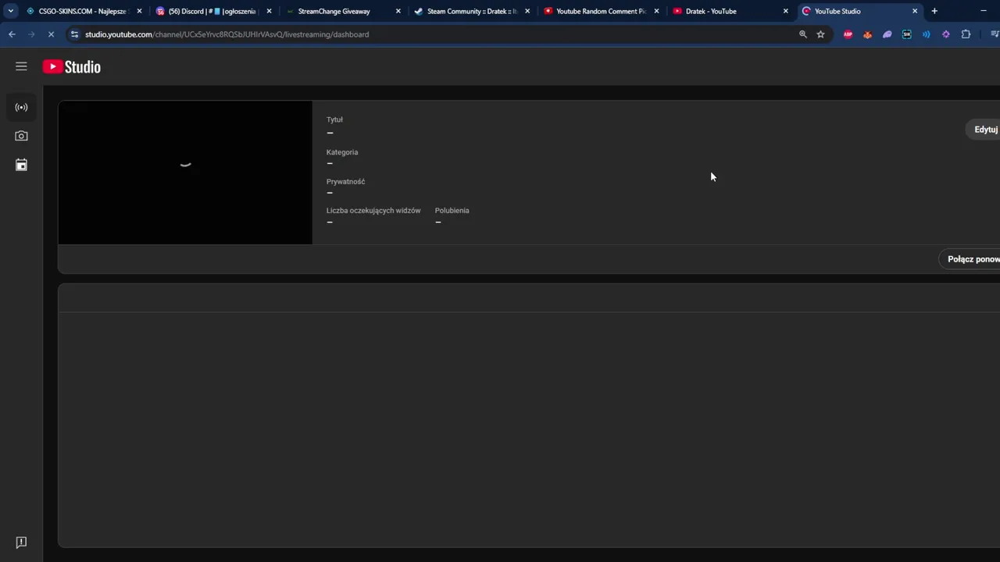Click the YouTube Studio logo
The image size is (1000, 562).
point(72,66)
